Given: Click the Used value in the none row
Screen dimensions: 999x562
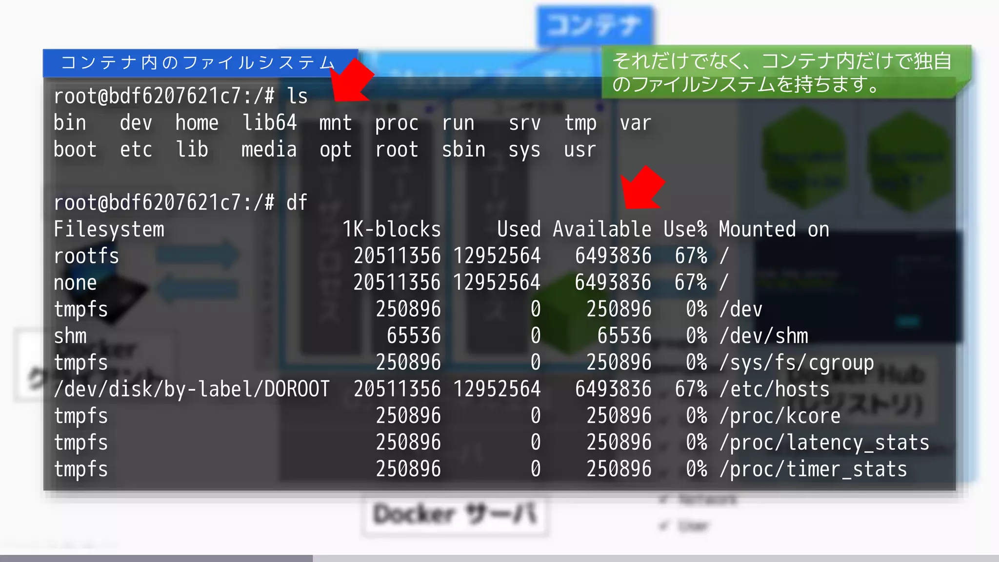Looking at the screenshot, I should click(x=497, y=282).
